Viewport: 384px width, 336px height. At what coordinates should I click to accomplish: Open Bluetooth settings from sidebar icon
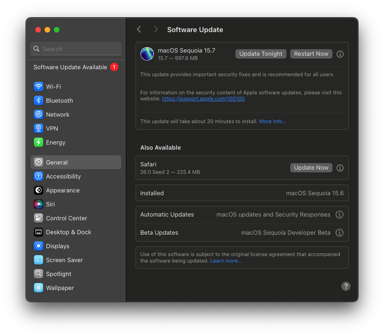pos(39,101)
